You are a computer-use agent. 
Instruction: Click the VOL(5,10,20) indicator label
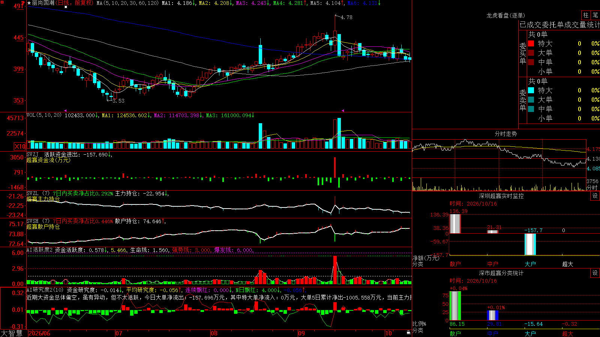click(x=44, y=115)
